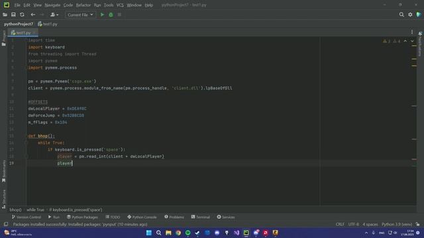Screen dimensions: 424x238
Task: Open the TODO tool window
Action: pyautogui.click(x=113, y=217)
